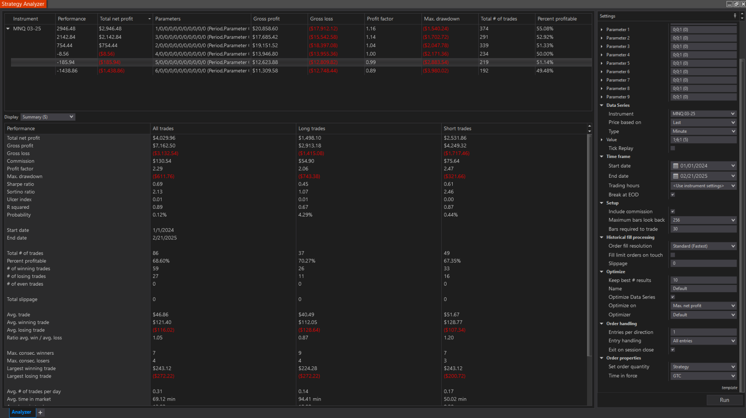Click the Parameter 3 value field

(x=704, y=47)
